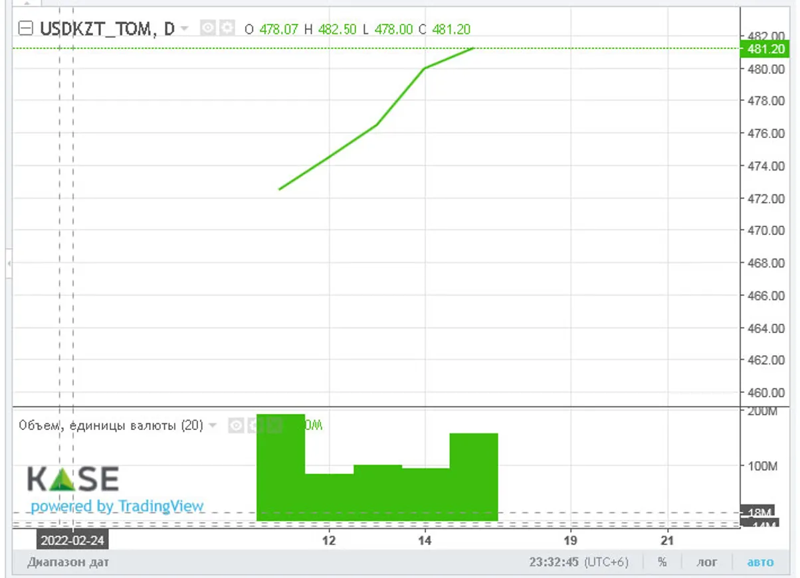Open the Диапазон дат date range

coord(68,562)
